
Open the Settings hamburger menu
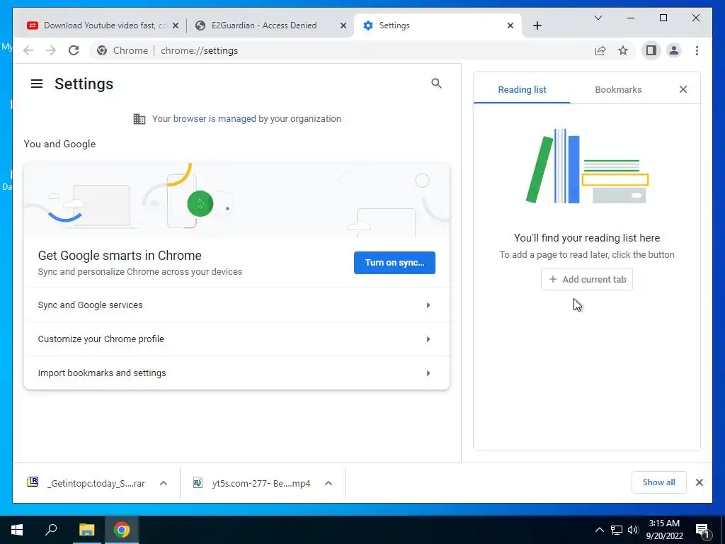coord(37,84)
